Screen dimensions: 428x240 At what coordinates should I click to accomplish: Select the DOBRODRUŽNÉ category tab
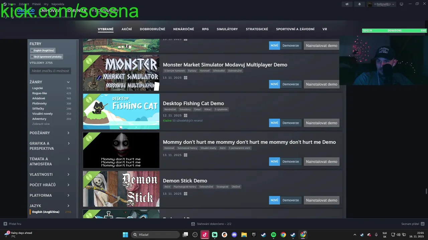(152, 29)
